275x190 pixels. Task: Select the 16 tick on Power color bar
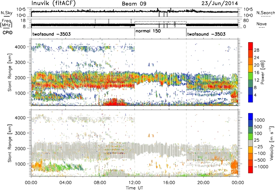pyautogui.click(x=256, y=73)
